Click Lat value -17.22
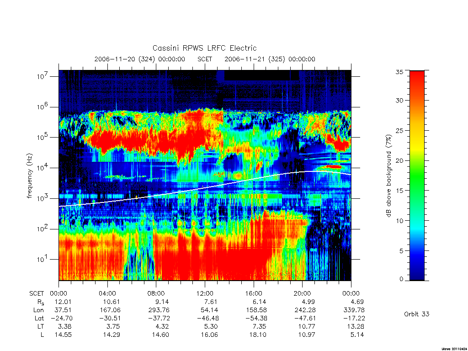Screen dimensions: 468x351 pyautogui.click(x=354, y=319)
